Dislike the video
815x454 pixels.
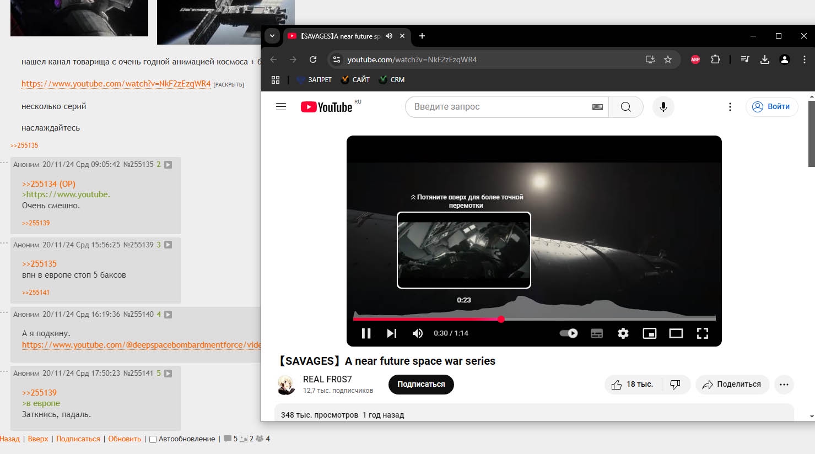click(x=675, y=385)
